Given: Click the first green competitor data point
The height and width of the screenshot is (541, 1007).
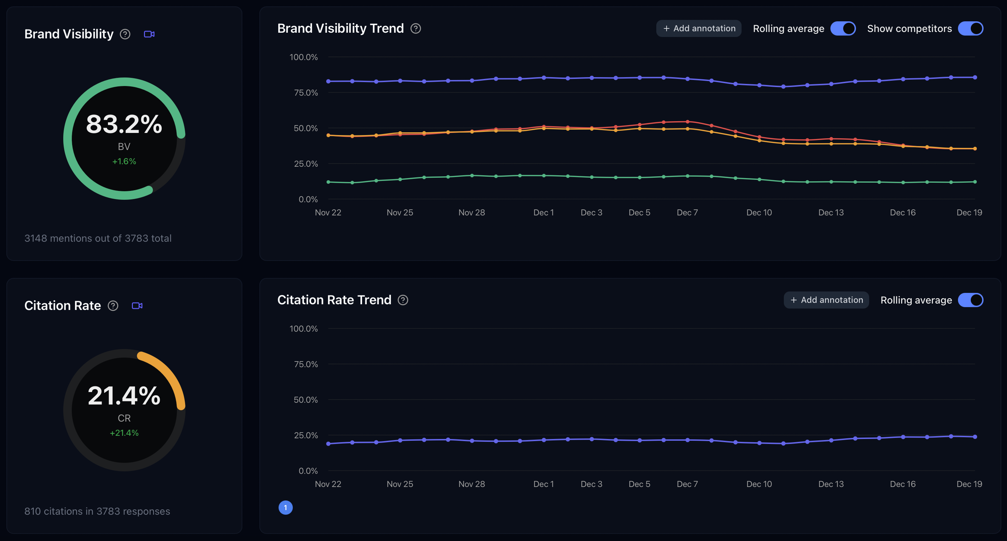Looking at the screenshot, I should [x=328, y=182].
